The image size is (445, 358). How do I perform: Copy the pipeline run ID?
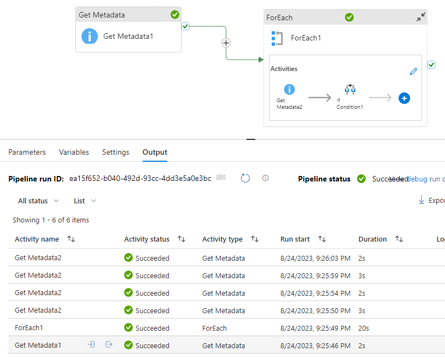click(x=221, y=178)
